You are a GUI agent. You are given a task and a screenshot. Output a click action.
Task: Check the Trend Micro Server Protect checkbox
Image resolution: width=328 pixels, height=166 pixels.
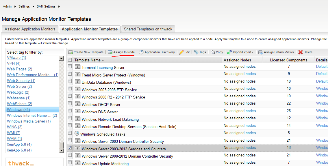pos(70,74)
